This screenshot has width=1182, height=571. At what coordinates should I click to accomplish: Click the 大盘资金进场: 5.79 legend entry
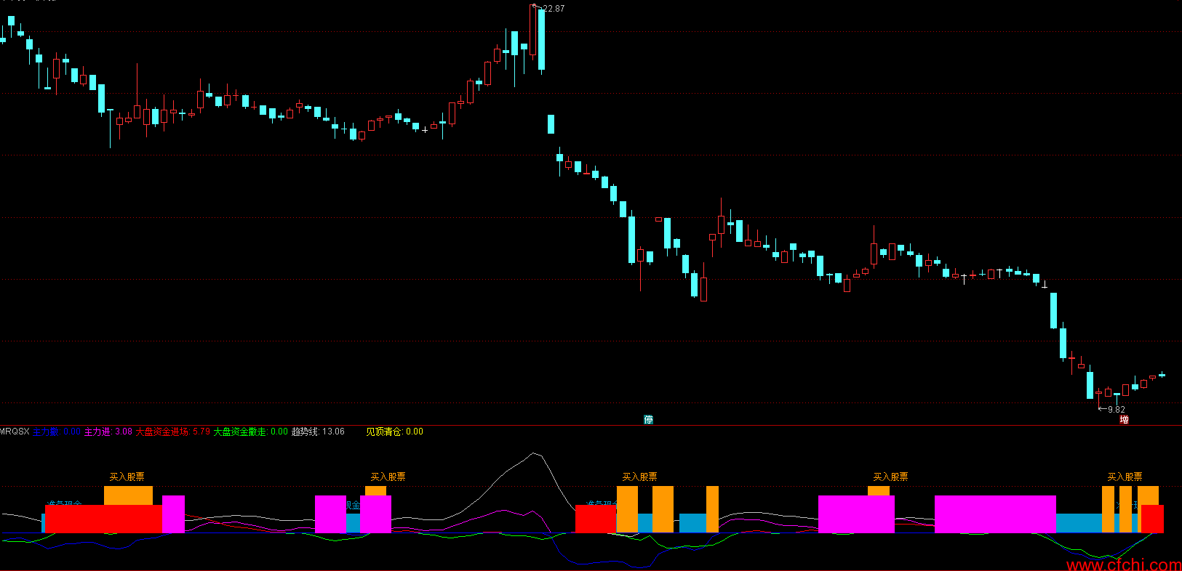pyautogui.click(x=173, y=432)
